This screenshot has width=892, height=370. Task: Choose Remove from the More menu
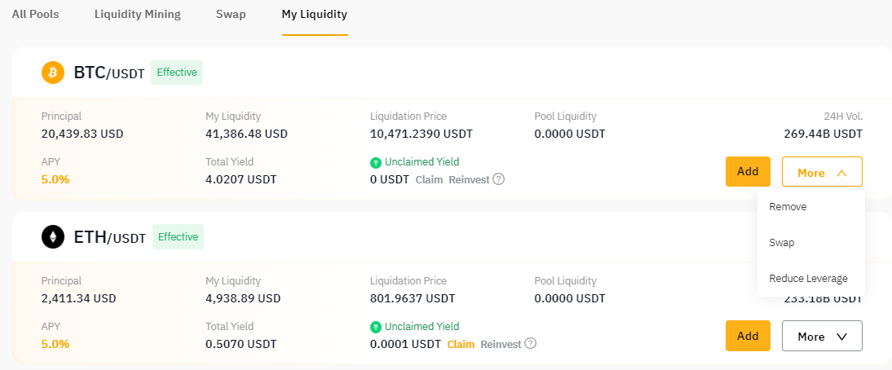coord(788,207)
